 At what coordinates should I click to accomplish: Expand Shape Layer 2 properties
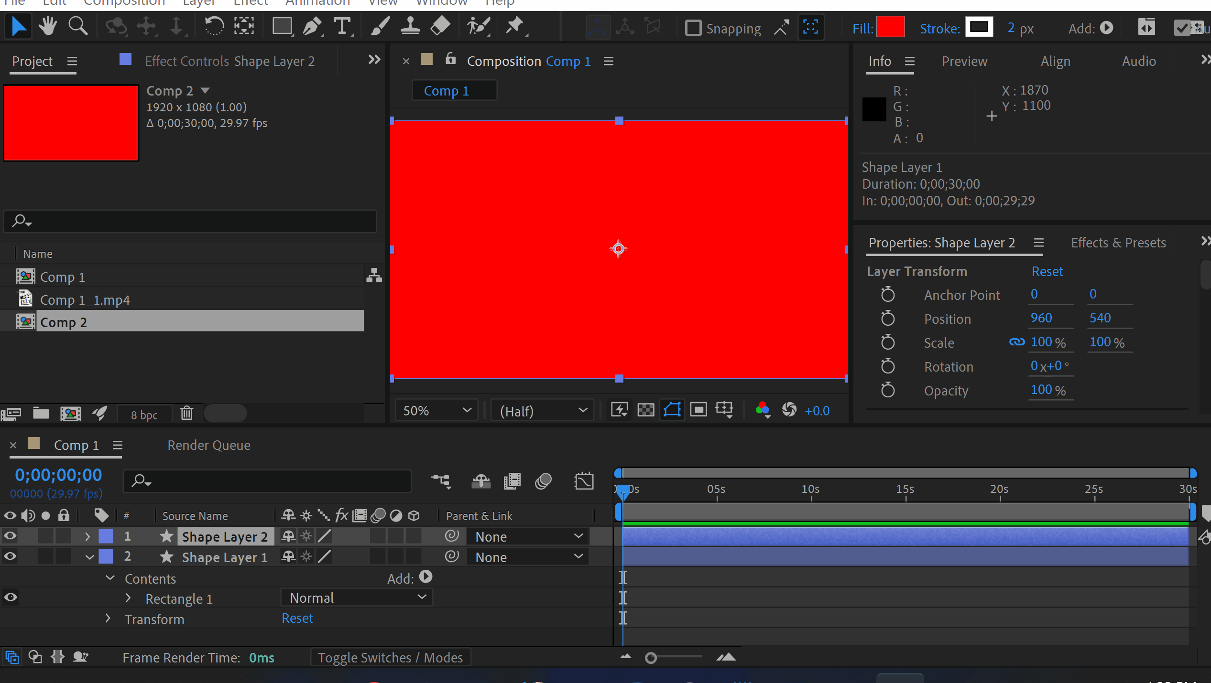click(x=87, y=536)
